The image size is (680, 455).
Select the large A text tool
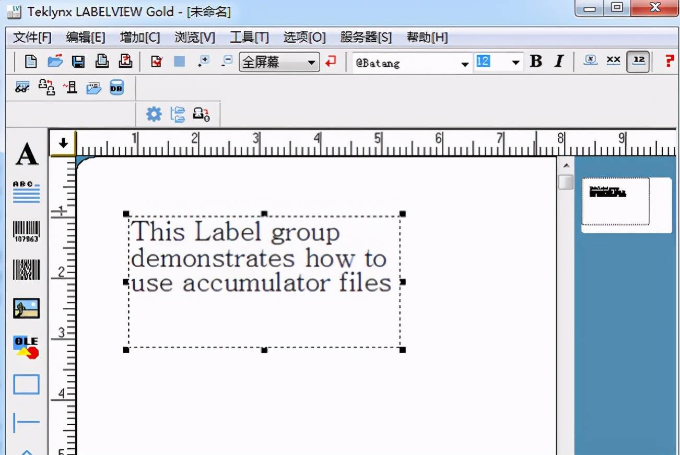pyautogui.click(x=27, y=154)
